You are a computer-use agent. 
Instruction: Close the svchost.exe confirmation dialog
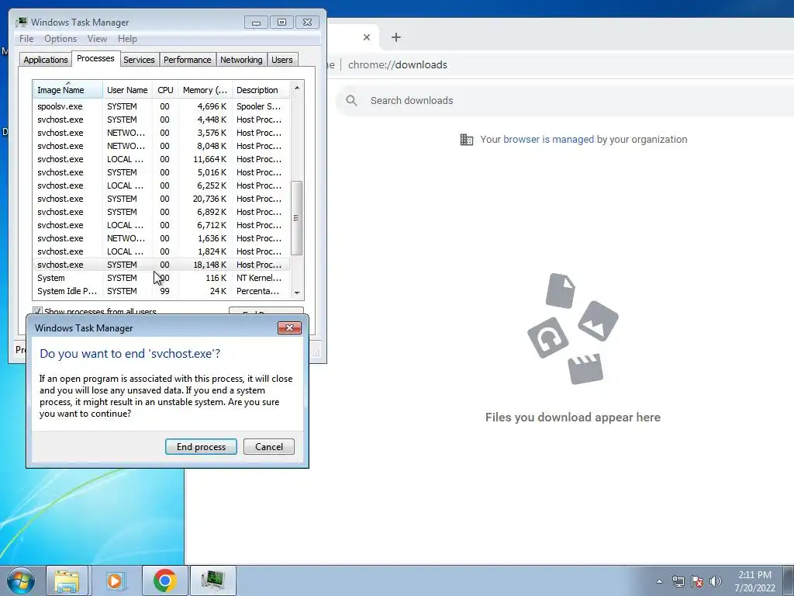(x=290, y=328)
